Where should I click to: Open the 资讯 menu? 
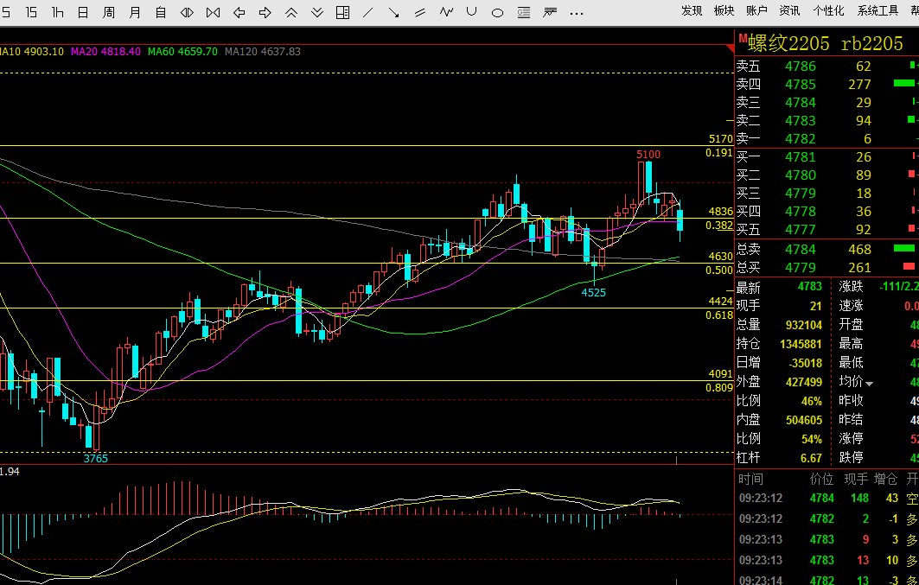click(789, 10)
